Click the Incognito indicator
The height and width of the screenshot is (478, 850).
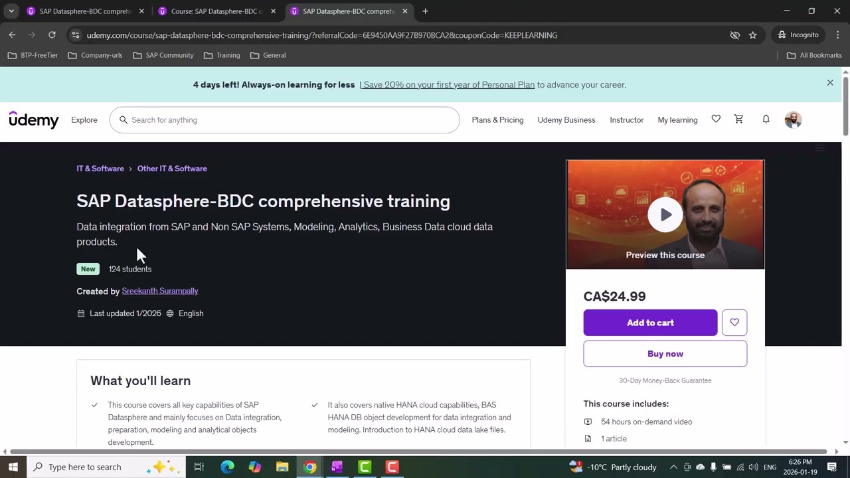click(x=799, y=35)
